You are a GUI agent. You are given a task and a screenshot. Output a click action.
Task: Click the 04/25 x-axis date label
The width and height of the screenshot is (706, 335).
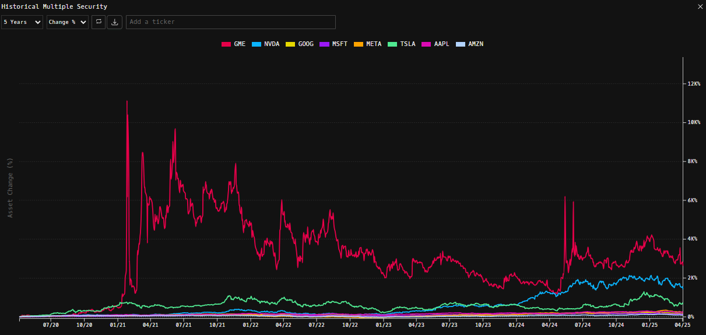[x=683, y=325]
